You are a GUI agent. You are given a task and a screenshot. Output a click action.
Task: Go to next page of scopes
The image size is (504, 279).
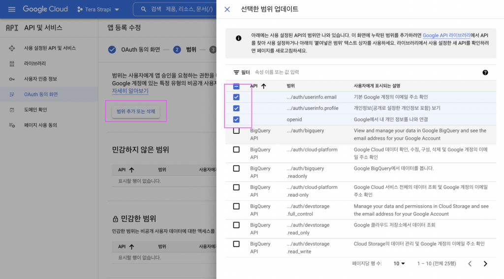[x=485, y=264]
